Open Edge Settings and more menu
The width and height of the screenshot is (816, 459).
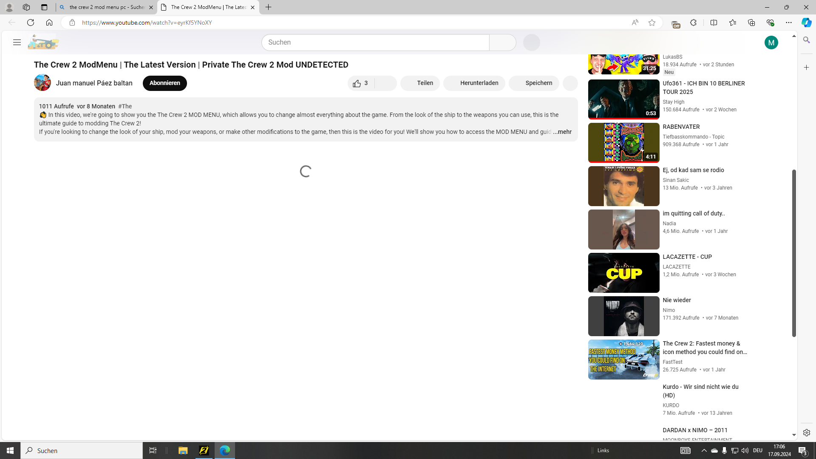tap(788, 23)
